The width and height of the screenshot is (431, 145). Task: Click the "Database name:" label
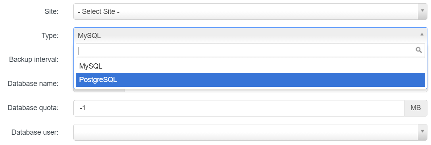click(33, 84)
